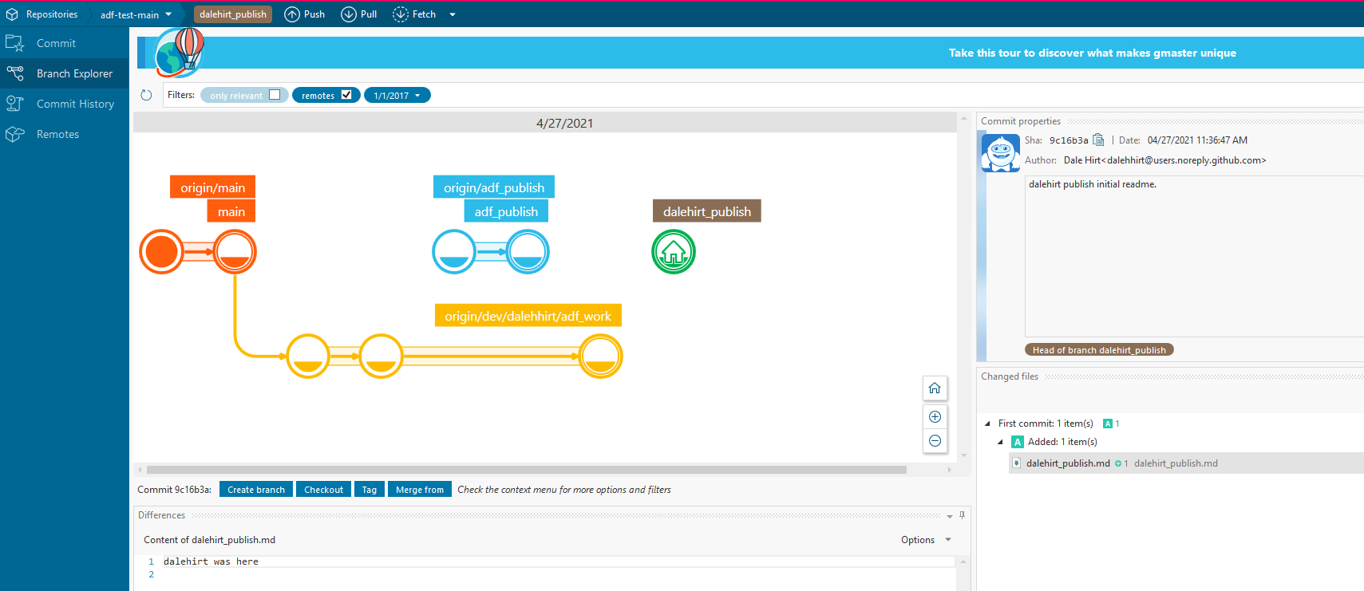Click the tour balloon globe icon
This screenshot has width=1364, height=591.
pos(180,53)
